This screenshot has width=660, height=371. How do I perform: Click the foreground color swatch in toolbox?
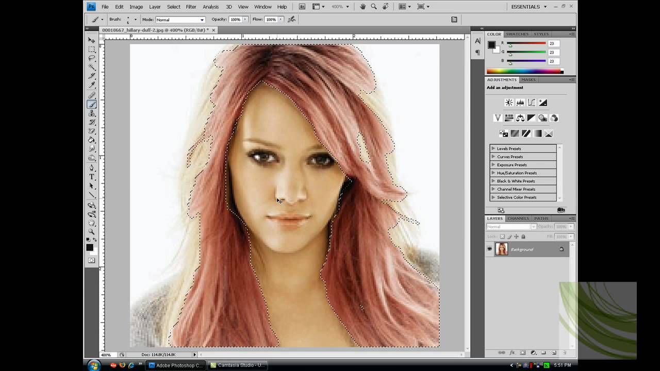coord(90,247)
